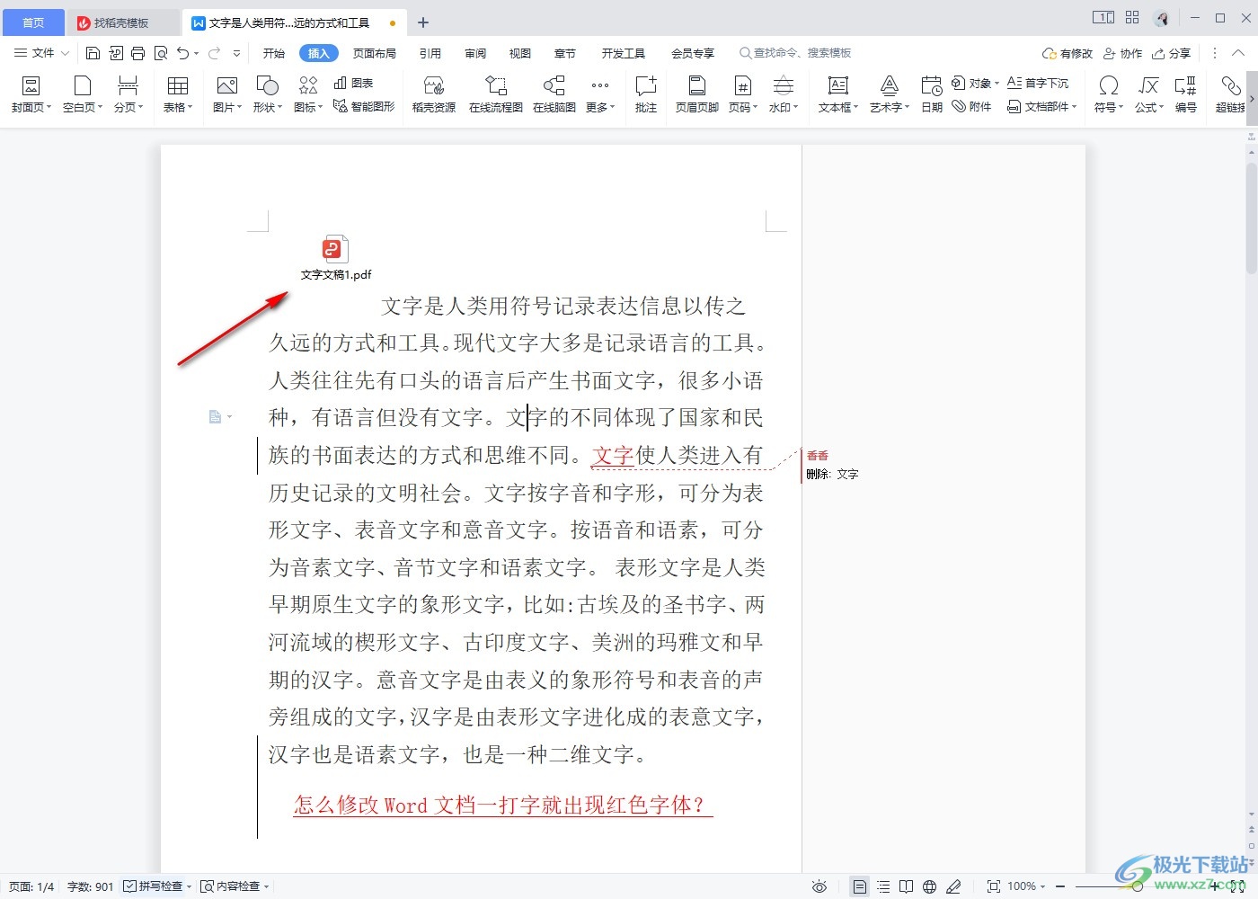Click the Print icon in quick toolbar
The image size is (1258, 899).
(137, 53)
